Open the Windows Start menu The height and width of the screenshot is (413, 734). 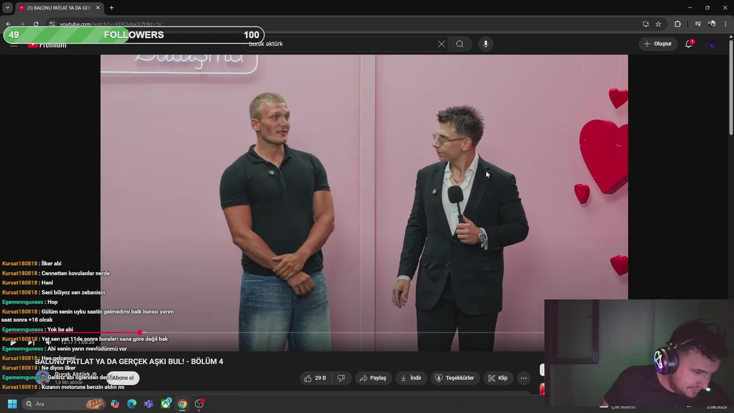12,404
